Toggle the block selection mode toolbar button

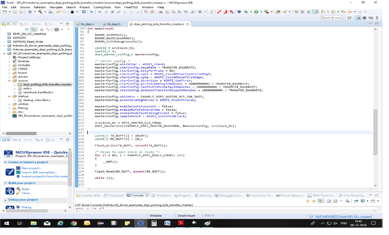coord(302,12)
